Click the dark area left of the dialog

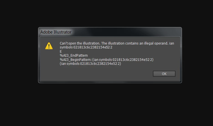click(19, 55)
